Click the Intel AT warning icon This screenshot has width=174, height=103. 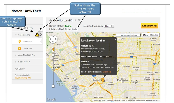click(x=37, y=35)
